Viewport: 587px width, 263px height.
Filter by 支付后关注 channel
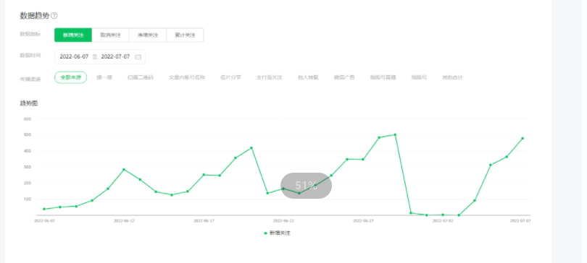tap(269, 77)
